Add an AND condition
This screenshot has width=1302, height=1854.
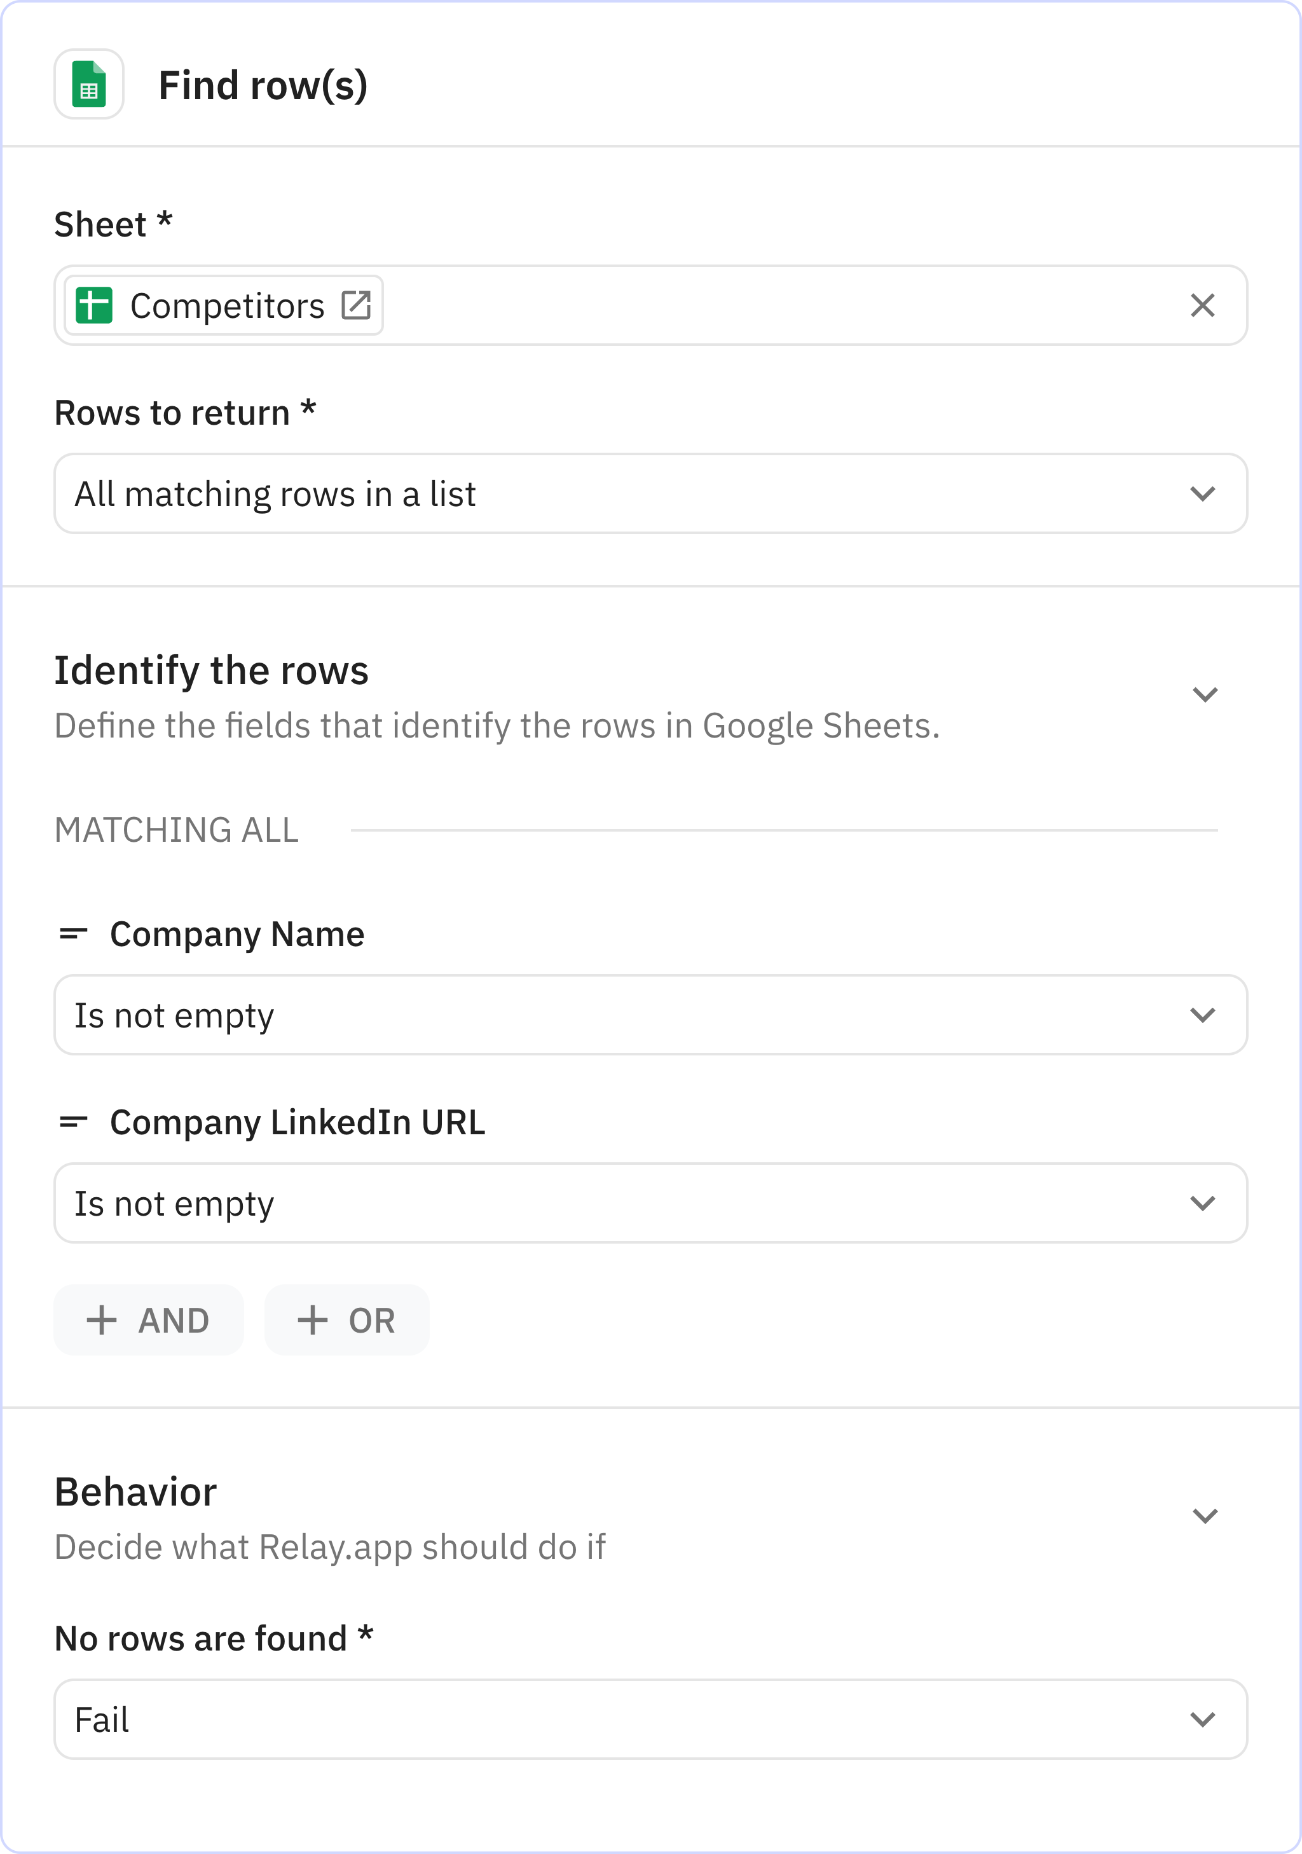pyautogui.click(x=149, y=1321)
